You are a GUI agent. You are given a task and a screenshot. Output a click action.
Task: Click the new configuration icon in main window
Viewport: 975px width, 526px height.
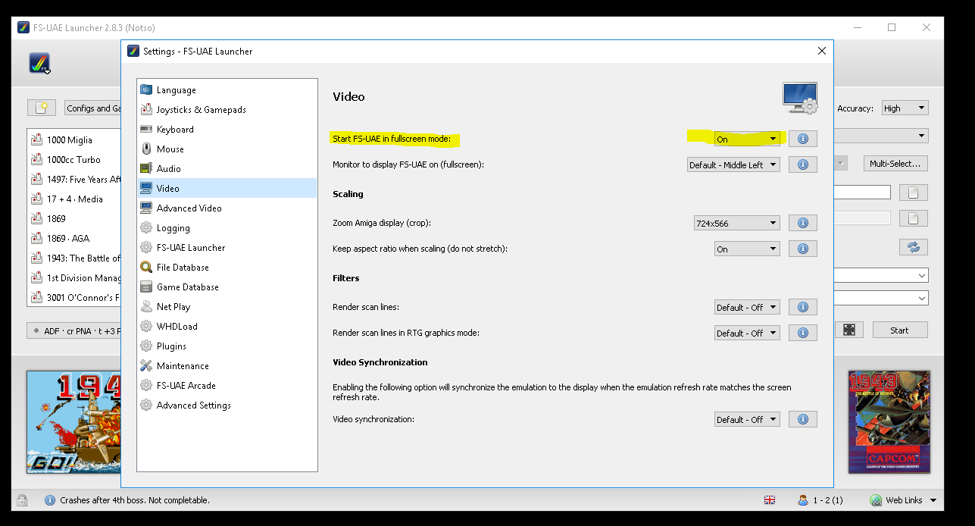pos(42,108)
